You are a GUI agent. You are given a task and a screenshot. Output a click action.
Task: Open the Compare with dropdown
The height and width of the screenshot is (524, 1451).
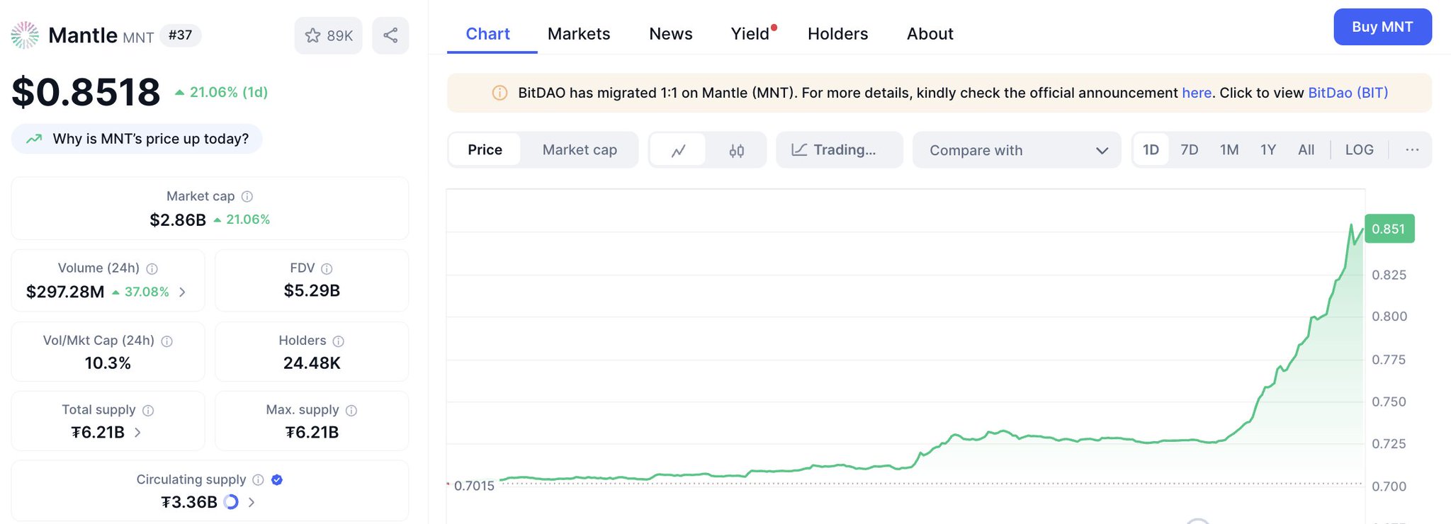(x=1017, y=150)
